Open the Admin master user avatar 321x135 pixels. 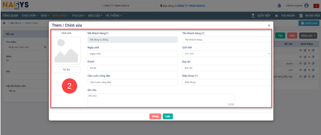click(x=306, y=6)
